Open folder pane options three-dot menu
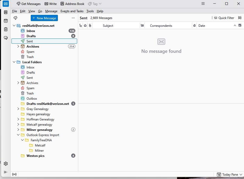Image resolution: width=244 pixels, height=179 pixels. click(x=73, y=18)
